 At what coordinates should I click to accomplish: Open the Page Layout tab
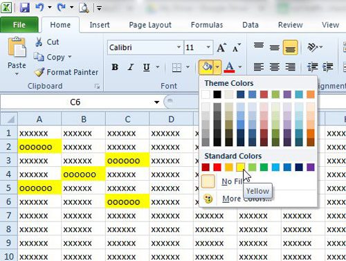150,25
